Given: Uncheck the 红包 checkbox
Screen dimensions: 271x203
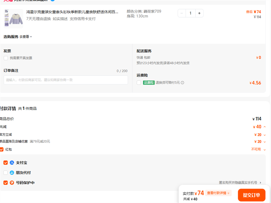Looking at the screenshot, I should [2, 149].
